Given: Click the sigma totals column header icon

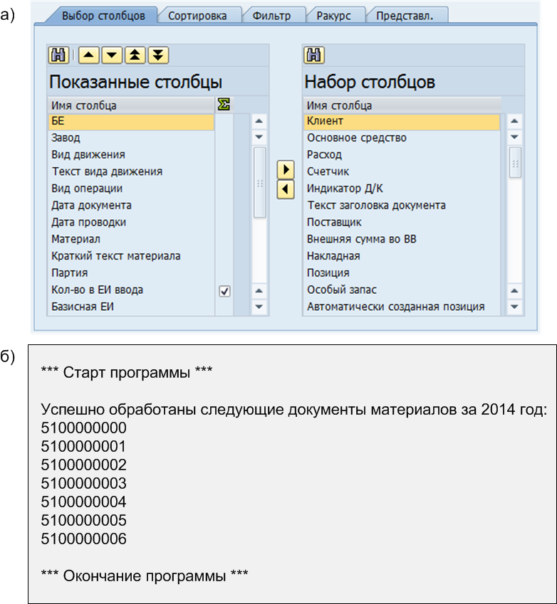Looking at the screenshot, I should pos(224,105).
